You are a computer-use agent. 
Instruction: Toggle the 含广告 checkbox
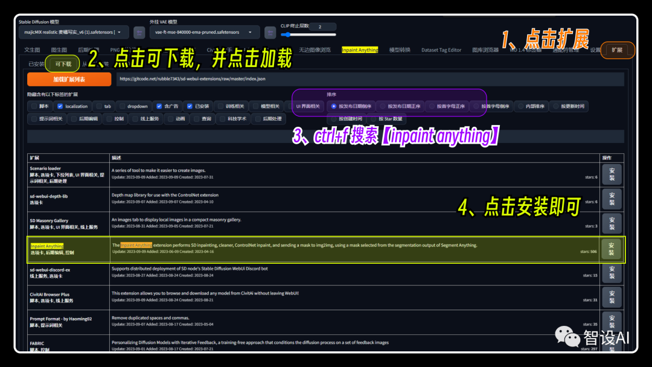[x=159, y=106]
